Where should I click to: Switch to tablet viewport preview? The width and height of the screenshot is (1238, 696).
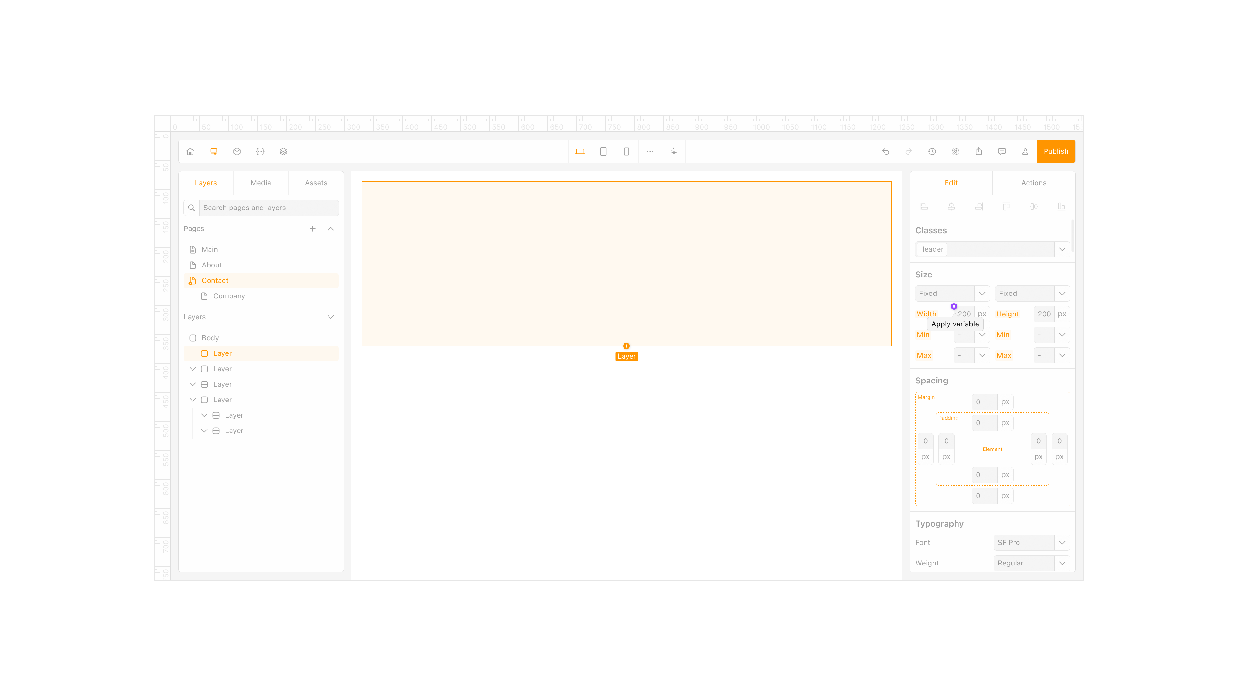[603, 151]
